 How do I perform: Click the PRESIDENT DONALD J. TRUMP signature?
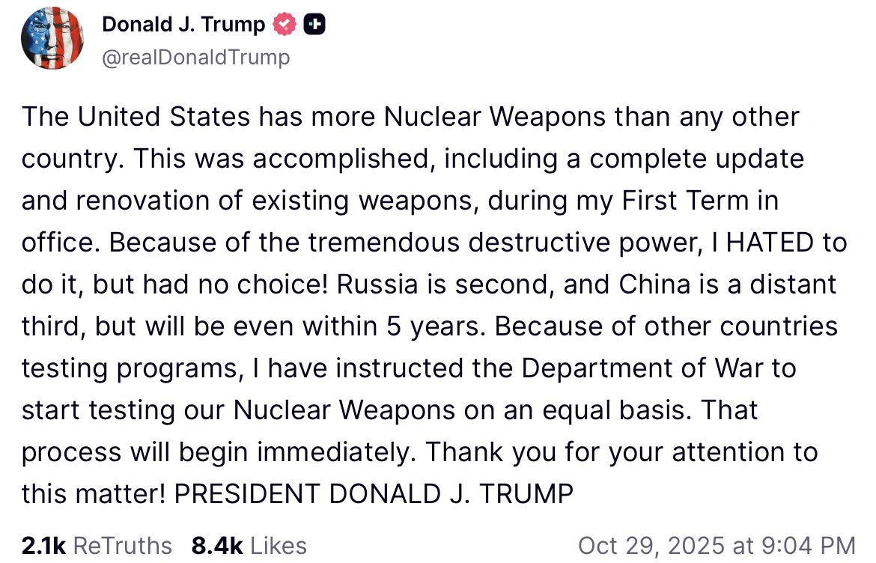(x=374, y=494)
